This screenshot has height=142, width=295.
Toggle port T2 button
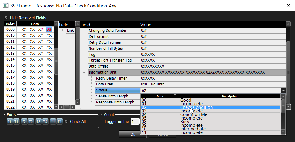pos(31,122)
